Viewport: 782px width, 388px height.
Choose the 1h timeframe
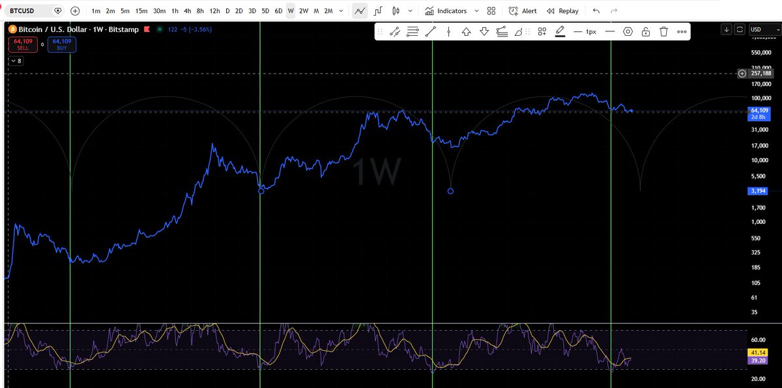175,11
